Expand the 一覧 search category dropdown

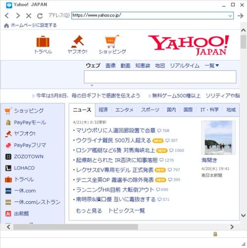211,65
